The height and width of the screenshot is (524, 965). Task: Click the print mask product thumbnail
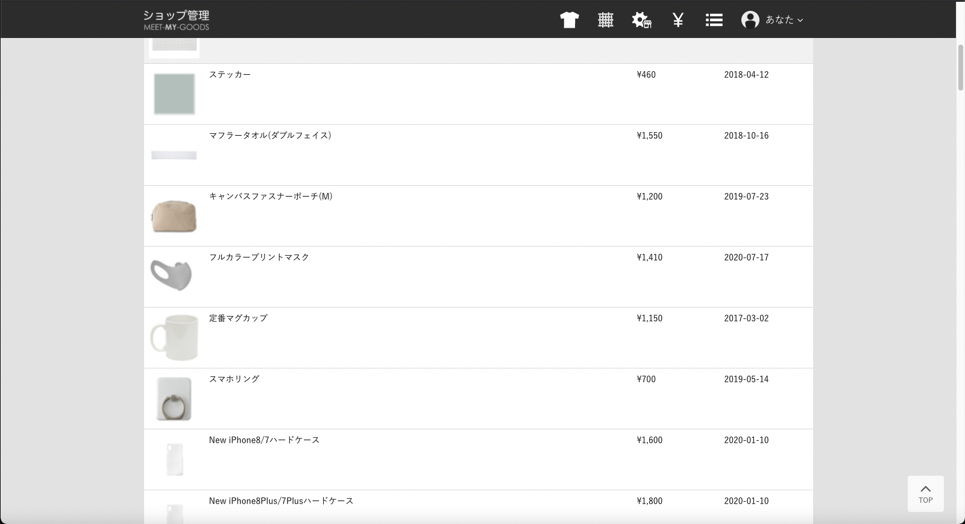click(174, 277)
